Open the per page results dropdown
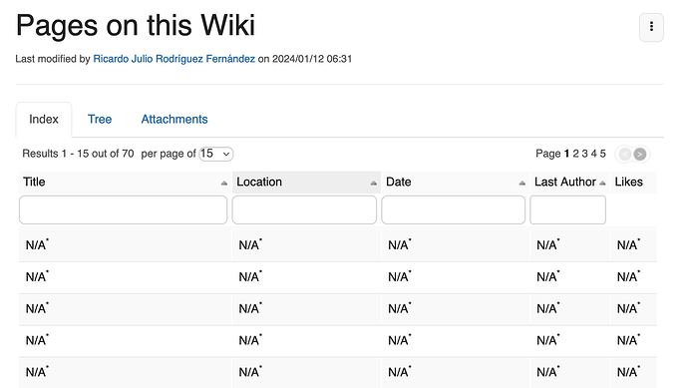The width and height of the screenshot is (688, 388). pyautogui.click(x=216, y=154)
